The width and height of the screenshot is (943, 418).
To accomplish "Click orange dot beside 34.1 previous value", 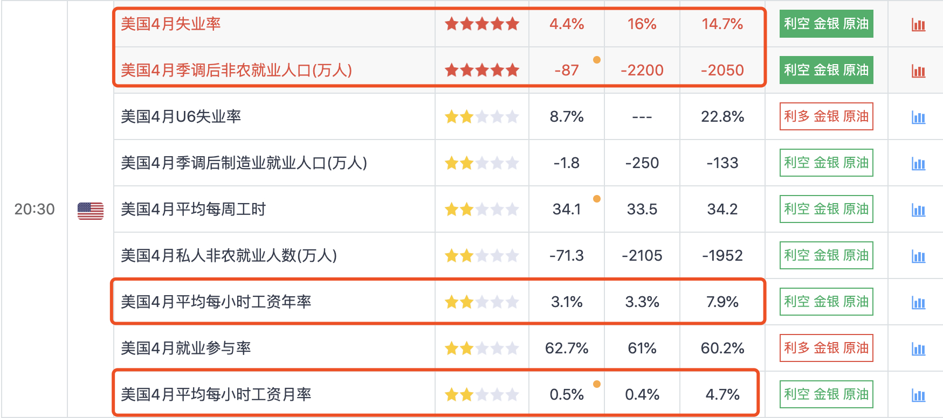I will pyautogui.click(x=597, y=199).
